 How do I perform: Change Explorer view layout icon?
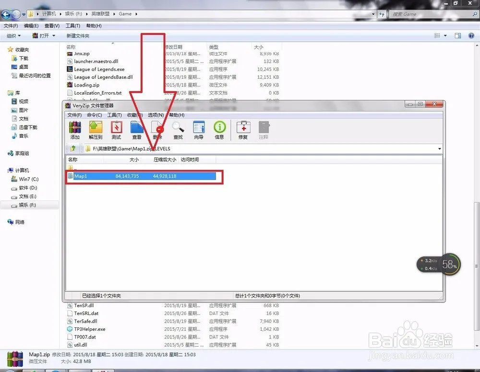[x=437, y=36]
